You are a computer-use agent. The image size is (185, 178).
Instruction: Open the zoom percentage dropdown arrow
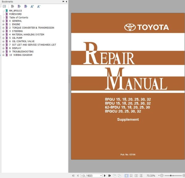[159, 176]
